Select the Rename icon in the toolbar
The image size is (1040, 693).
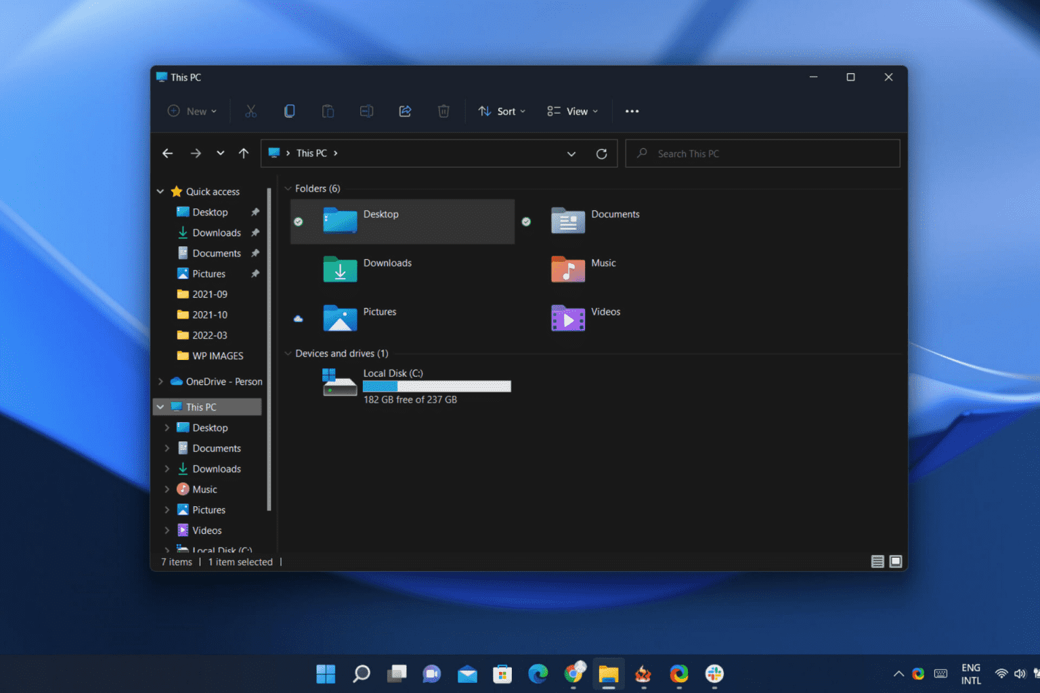366,111
